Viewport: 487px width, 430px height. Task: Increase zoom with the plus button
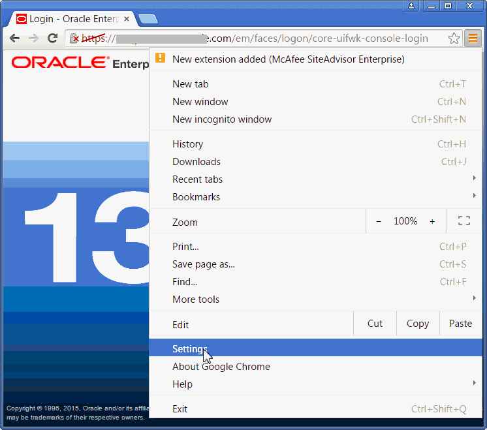pos(432,221)
